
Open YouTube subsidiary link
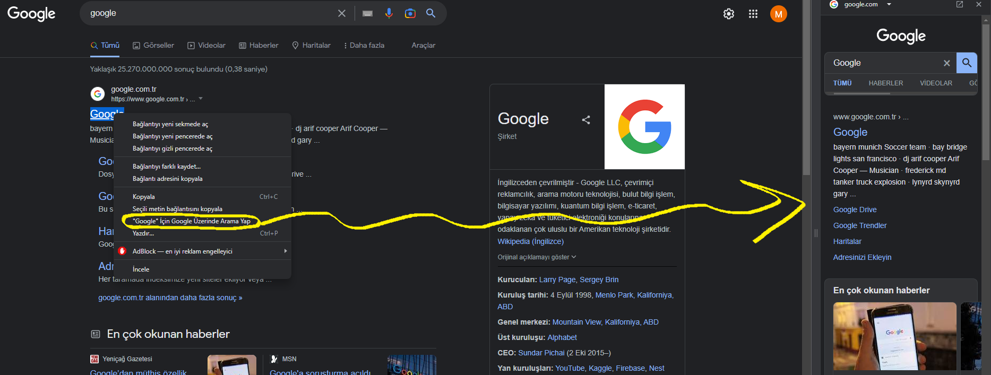click(570, 368)
